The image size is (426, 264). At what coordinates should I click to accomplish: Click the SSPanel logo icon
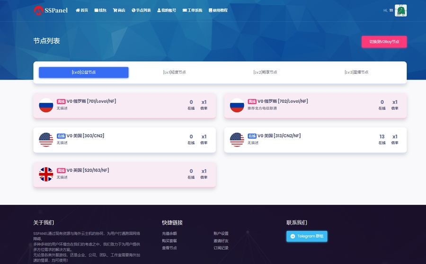click(x=38, y=10)
